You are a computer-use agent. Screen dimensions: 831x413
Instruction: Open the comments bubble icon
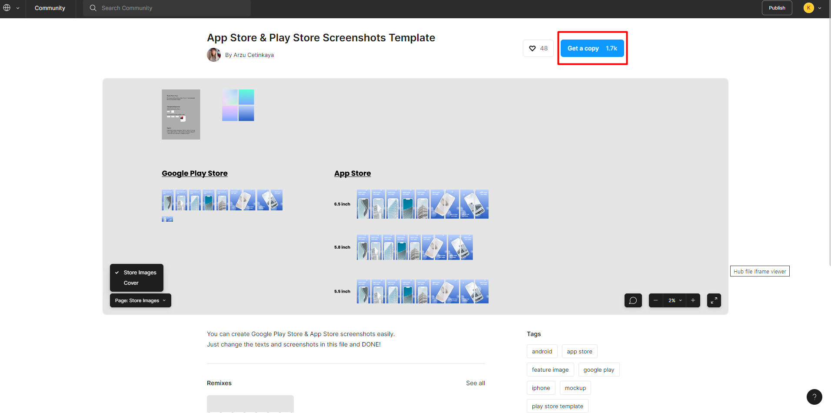coord(633,300)
